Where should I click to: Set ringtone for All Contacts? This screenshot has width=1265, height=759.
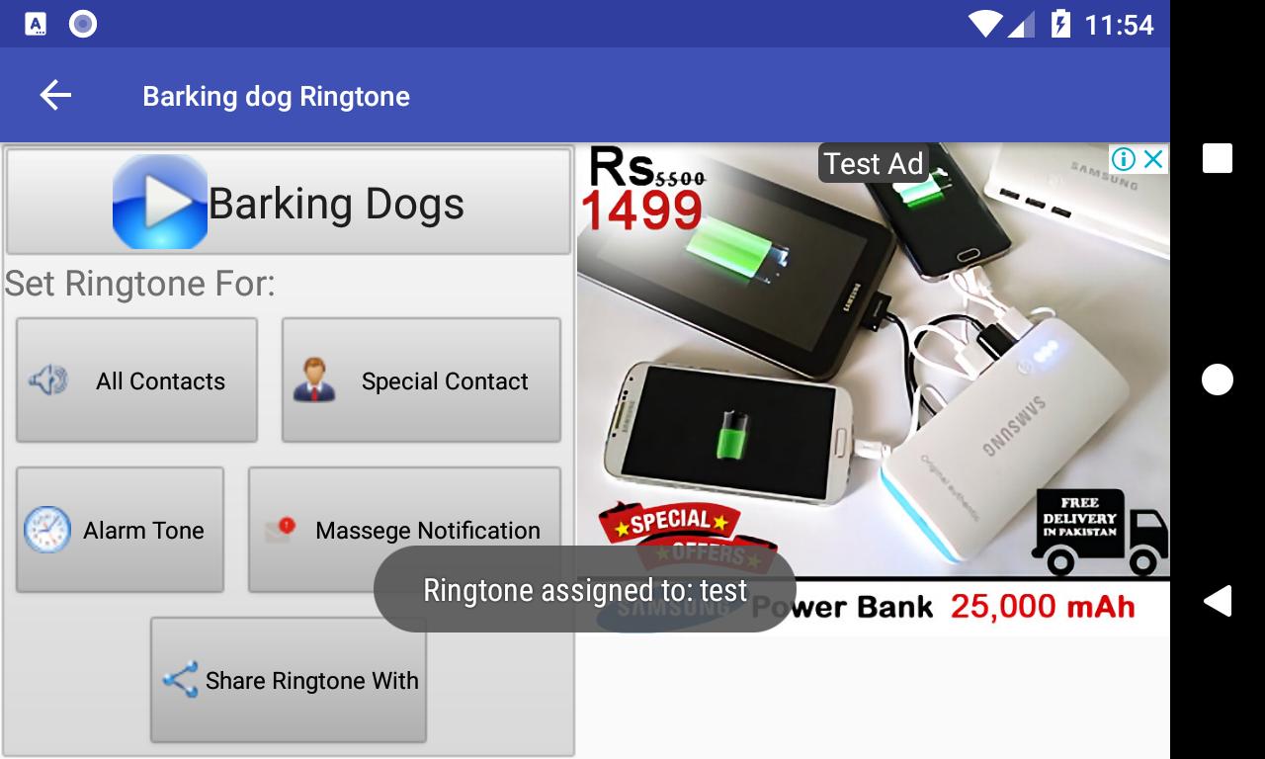tap(136, 380)
